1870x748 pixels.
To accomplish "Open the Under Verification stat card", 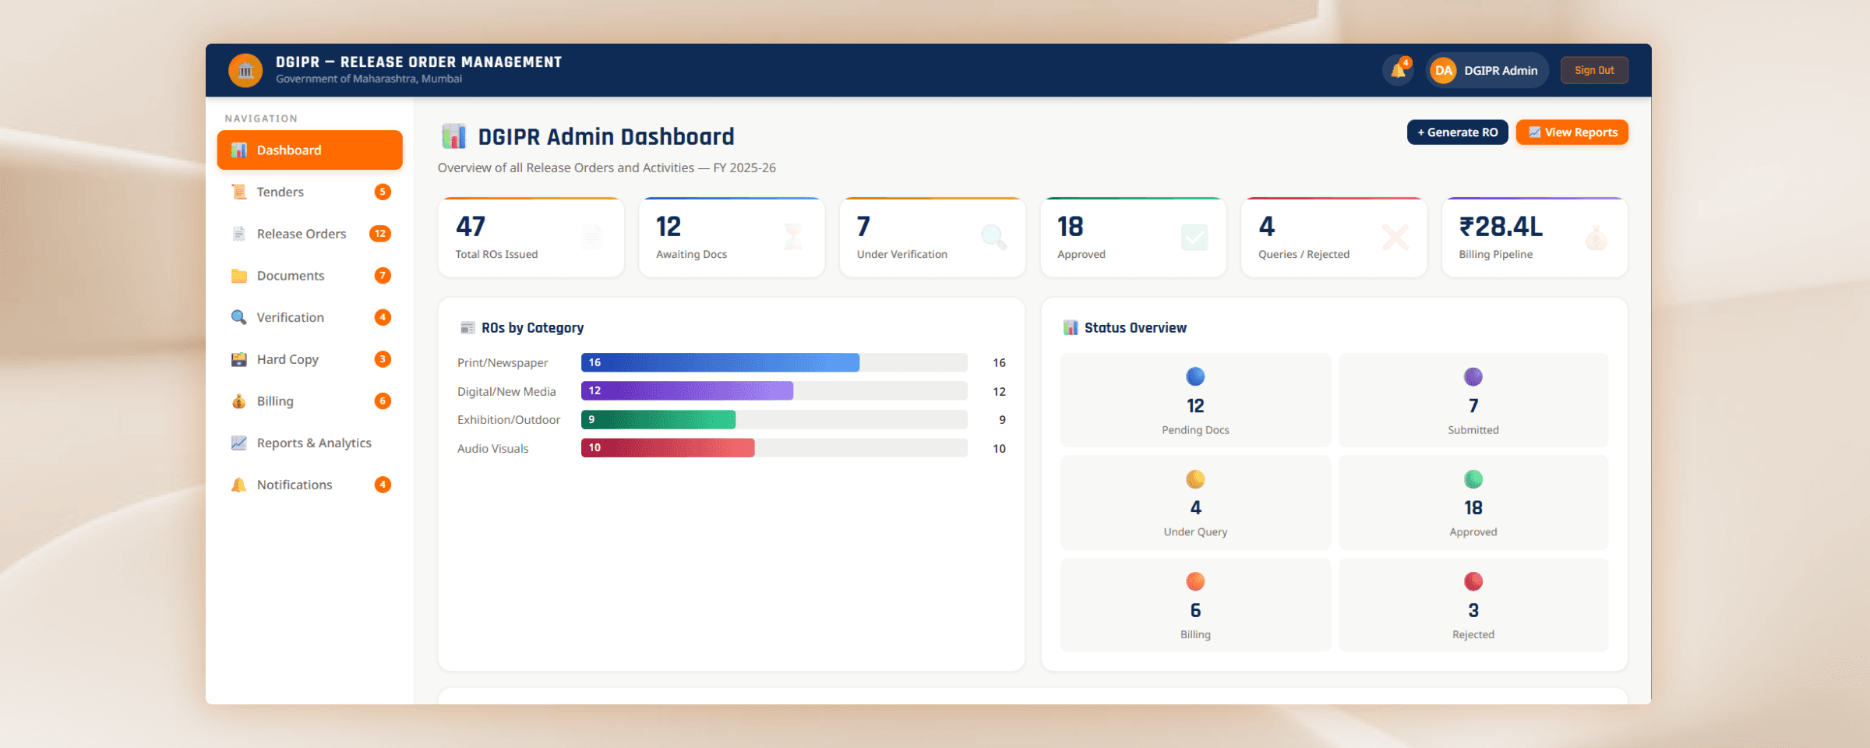I will tap(932, 237).
